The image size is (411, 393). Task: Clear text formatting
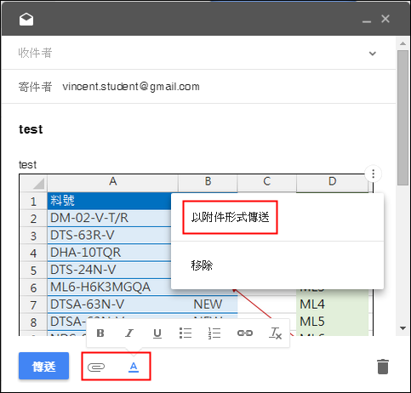[275, 333]
